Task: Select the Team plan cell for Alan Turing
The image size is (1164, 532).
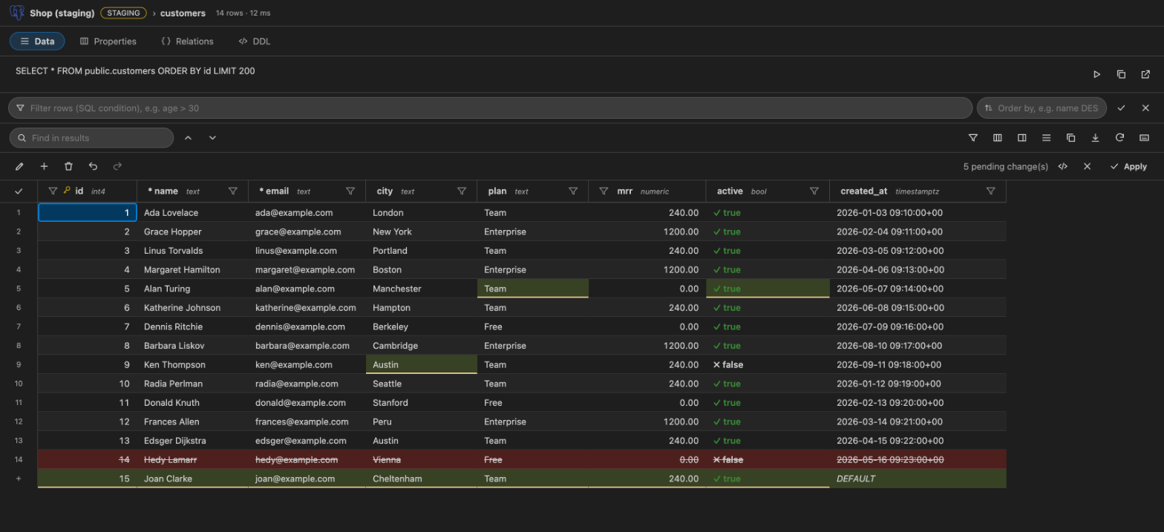Action: click(533, 289)
